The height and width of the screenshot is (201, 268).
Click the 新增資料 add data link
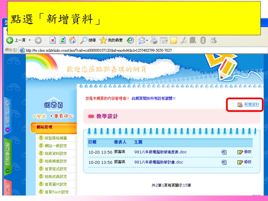click(x=252, y=104)
